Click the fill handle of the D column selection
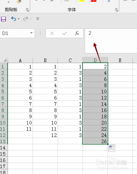137x174 pixels. (108, 144)
